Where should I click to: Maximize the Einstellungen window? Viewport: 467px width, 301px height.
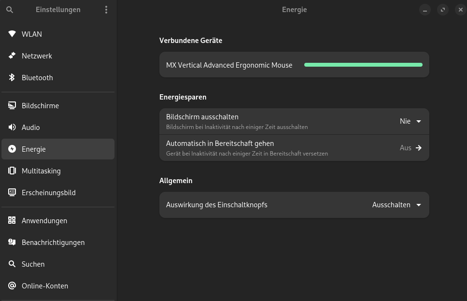pyautogui.click(x=442, y=10)
